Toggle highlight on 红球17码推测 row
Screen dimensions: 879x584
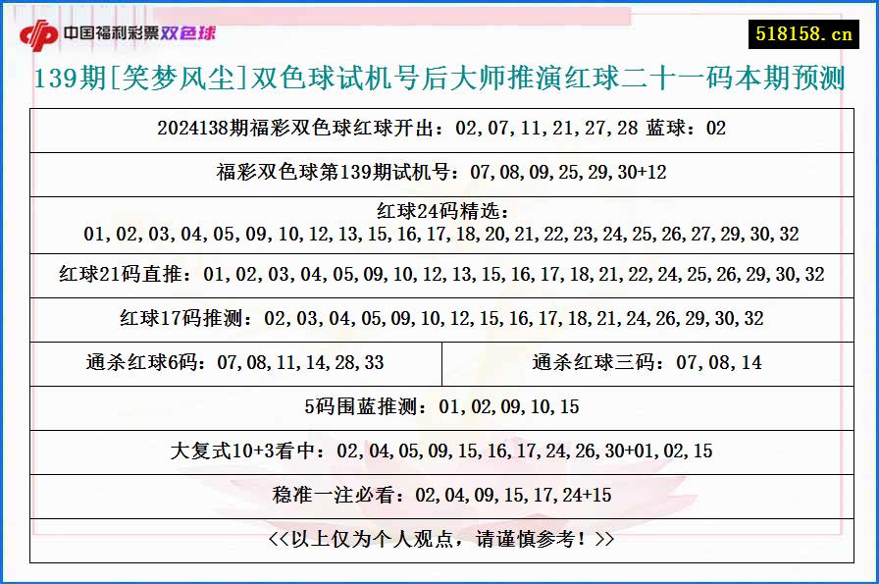pyautogui.click(x=439, y=318)
